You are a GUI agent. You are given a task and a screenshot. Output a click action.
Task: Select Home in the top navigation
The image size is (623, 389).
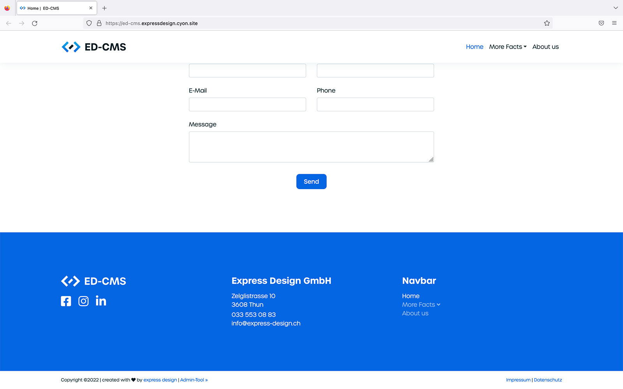tap(474, 47)
